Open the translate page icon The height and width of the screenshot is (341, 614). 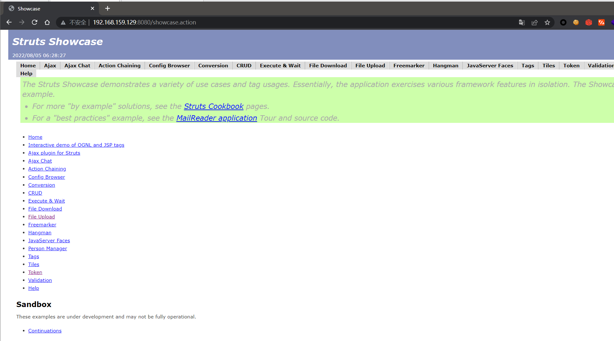522,22
